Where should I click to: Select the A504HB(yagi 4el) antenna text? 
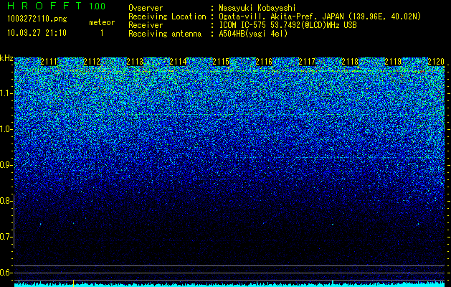[x=253, y=34]
